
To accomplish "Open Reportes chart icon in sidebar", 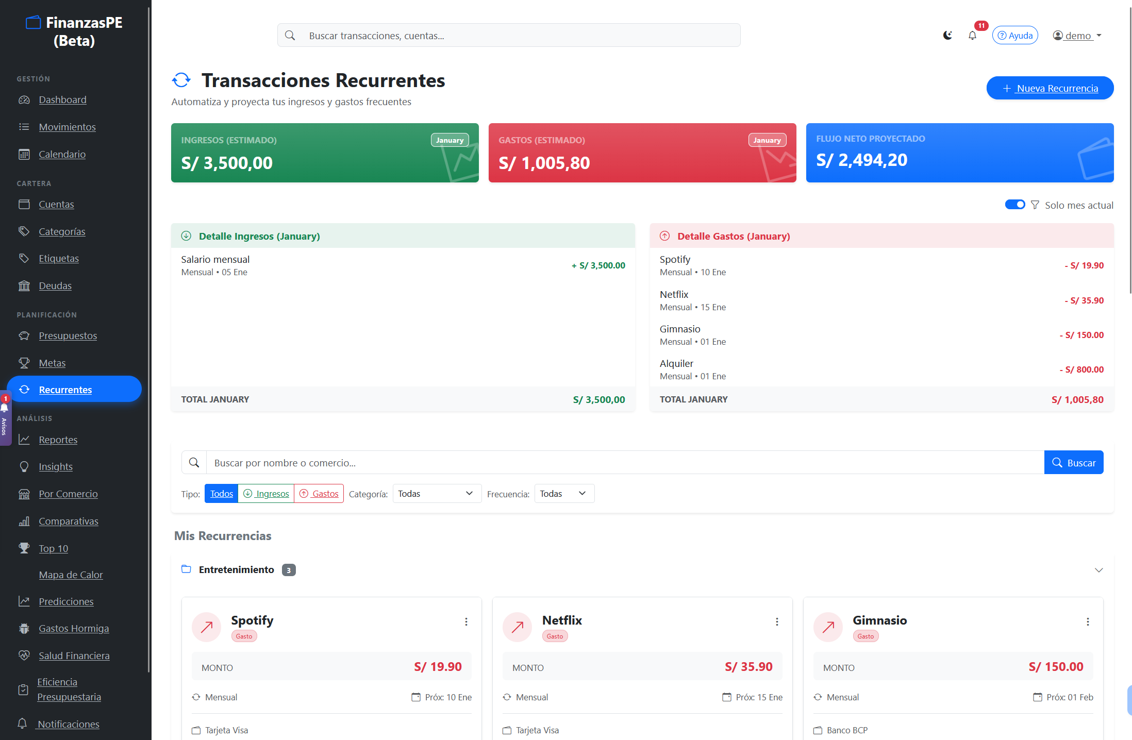I will click(x=24, y=440).
